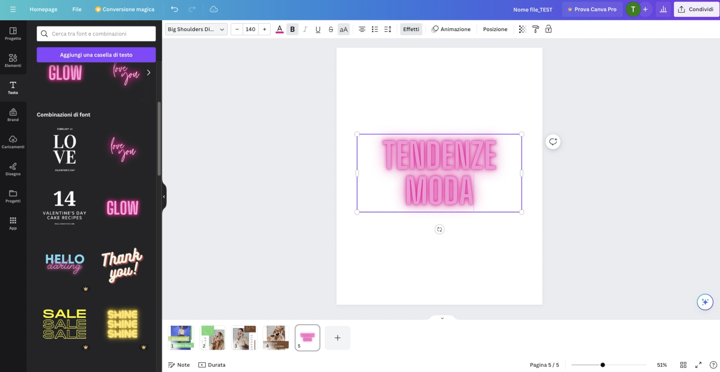The image size is (720, 372).
Task: Edit the Nome file_TEST title
Action: pos(532,10)
